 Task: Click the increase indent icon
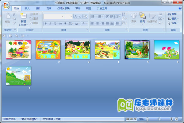coord(112,17)
